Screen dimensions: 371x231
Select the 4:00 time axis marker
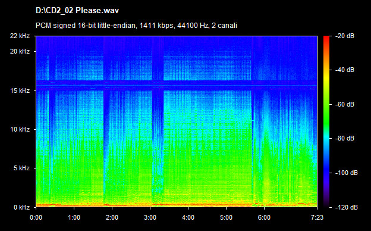[x=188, y=217]
